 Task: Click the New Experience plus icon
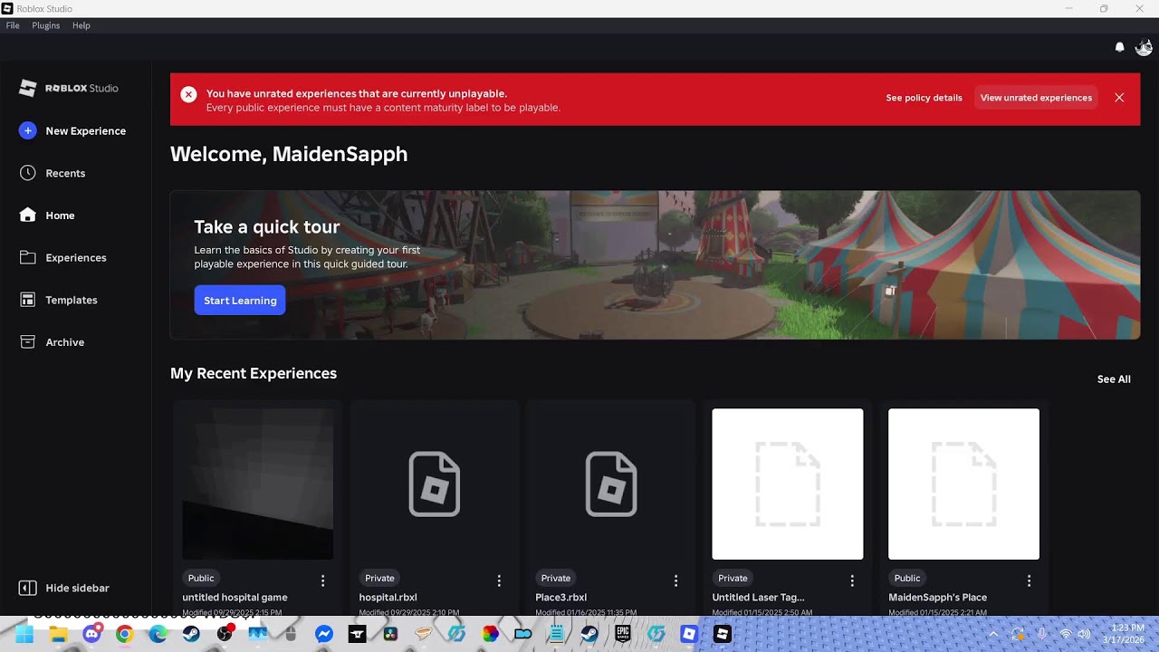coord(27,130)
